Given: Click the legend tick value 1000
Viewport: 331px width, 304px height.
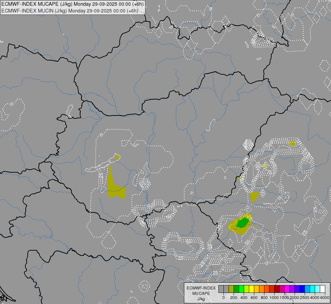Looking at the screenshot, I should coord(274,298).
